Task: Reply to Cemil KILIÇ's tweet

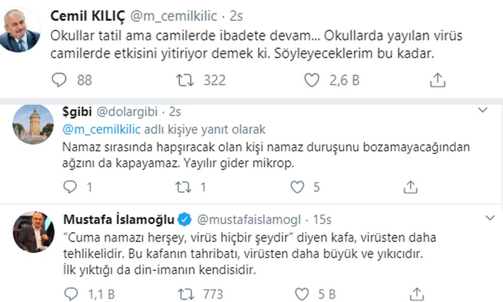Action: tap(59, 80)
